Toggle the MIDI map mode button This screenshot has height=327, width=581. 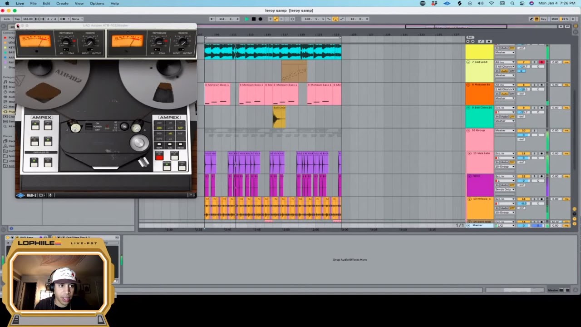click(554, 19)
